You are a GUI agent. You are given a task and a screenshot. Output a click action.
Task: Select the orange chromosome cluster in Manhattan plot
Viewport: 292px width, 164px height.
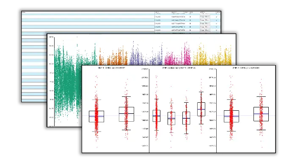[x=113, y=56]
